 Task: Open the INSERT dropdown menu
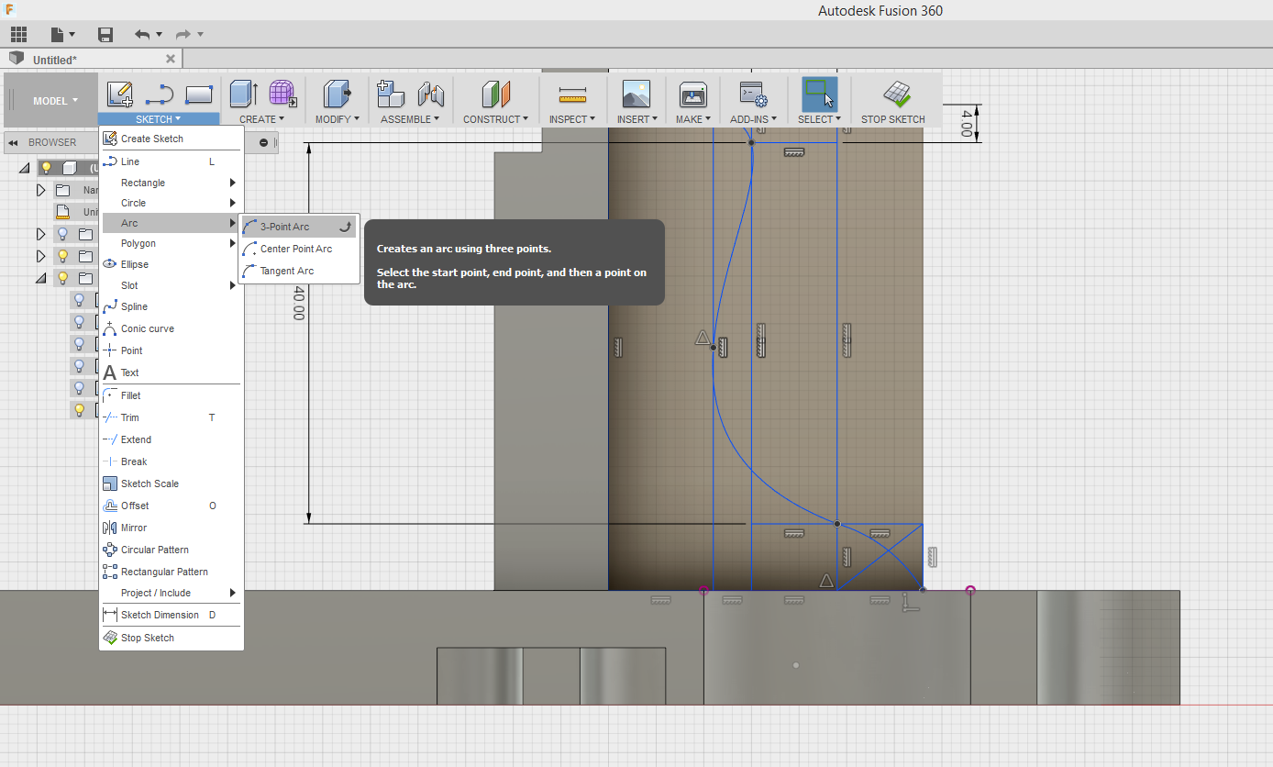[x=636, y=119]
